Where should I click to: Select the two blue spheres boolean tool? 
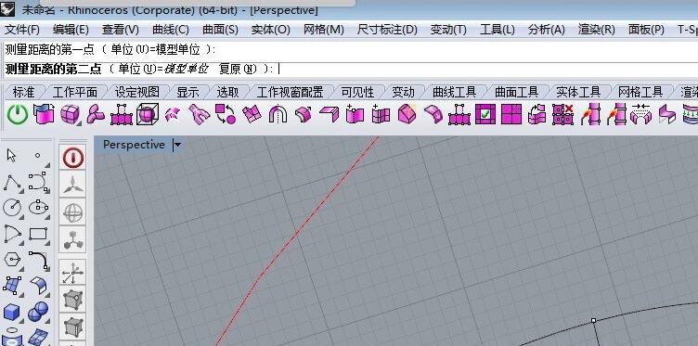[x=38, y=313]
